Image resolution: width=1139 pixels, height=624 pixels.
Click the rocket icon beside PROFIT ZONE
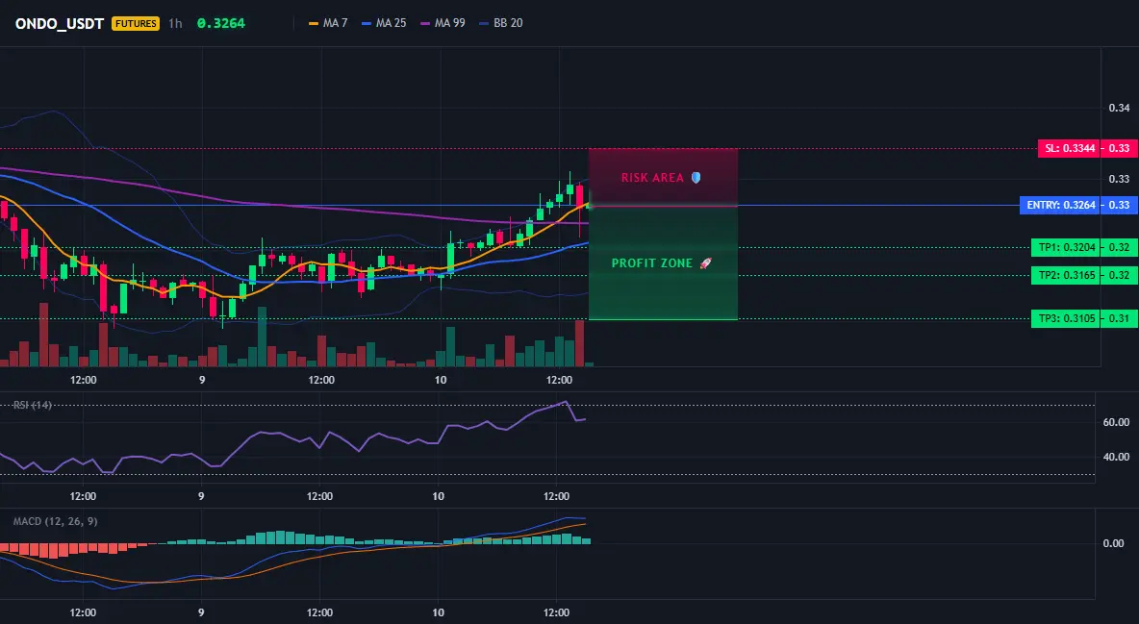click(705, 263)
